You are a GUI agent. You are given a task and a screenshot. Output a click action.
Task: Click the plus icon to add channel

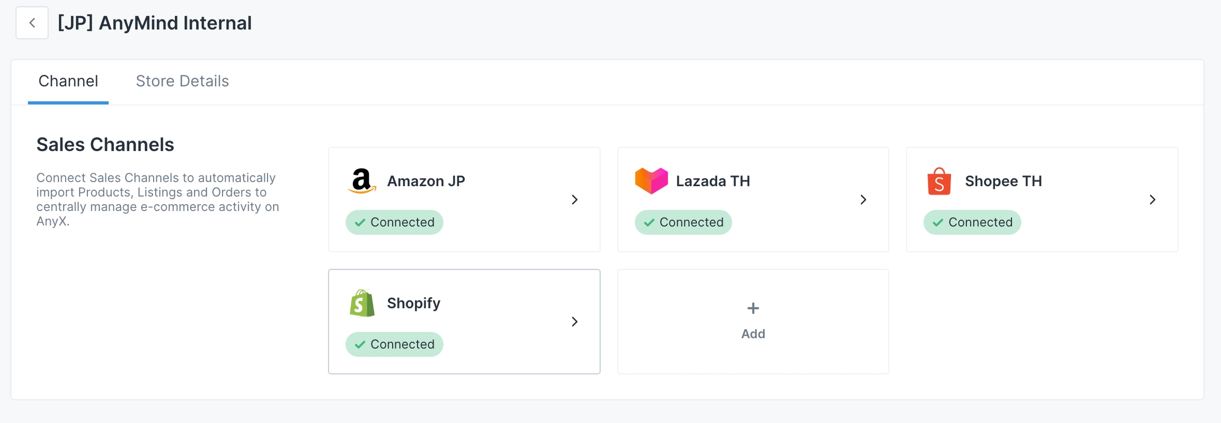coord(753,308)
